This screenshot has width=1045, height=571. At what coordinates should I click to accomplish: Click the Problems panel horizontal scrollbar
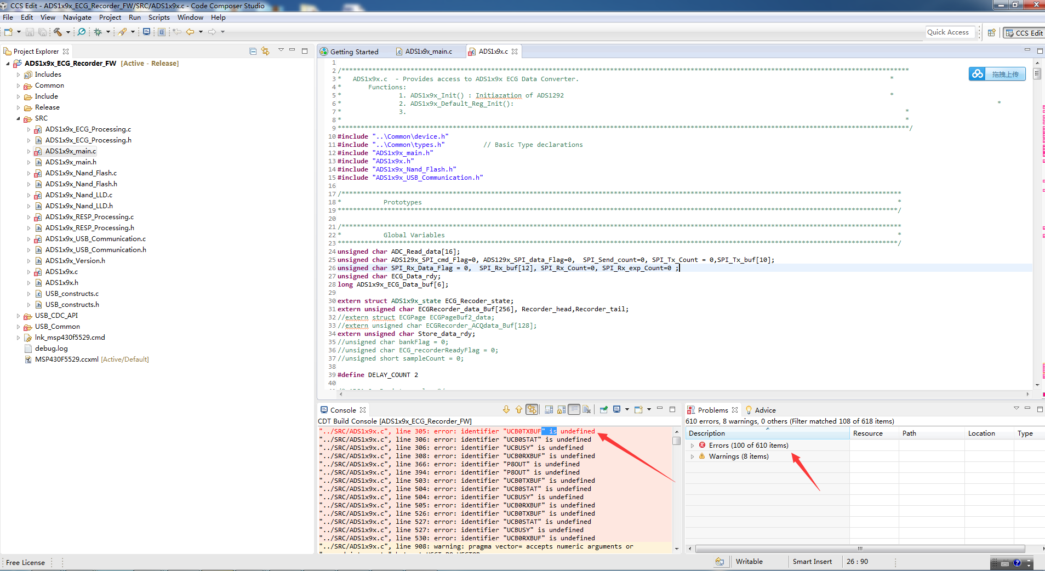point(859,549)
